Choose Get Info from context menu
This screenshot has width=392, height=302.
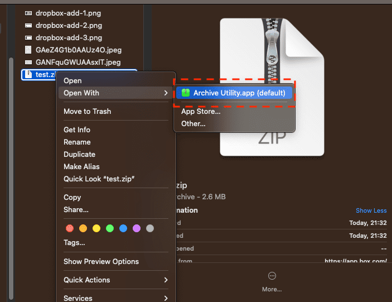[x=116, y=130]
